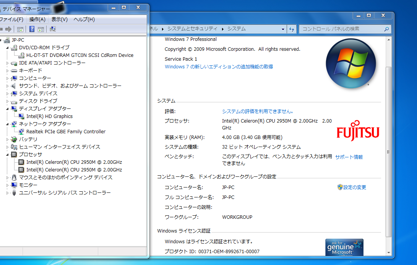Screen dimensions: 417x265
Task: Select the モニター tree row
Action: click(28, 185)
